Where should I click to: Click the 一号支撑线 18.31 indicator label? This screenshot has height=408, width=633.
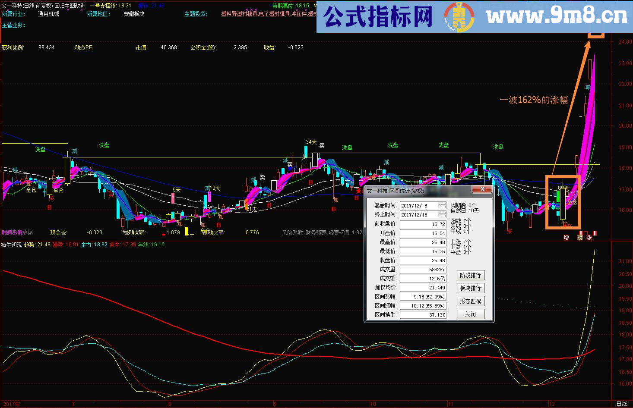tap(110, 6)
